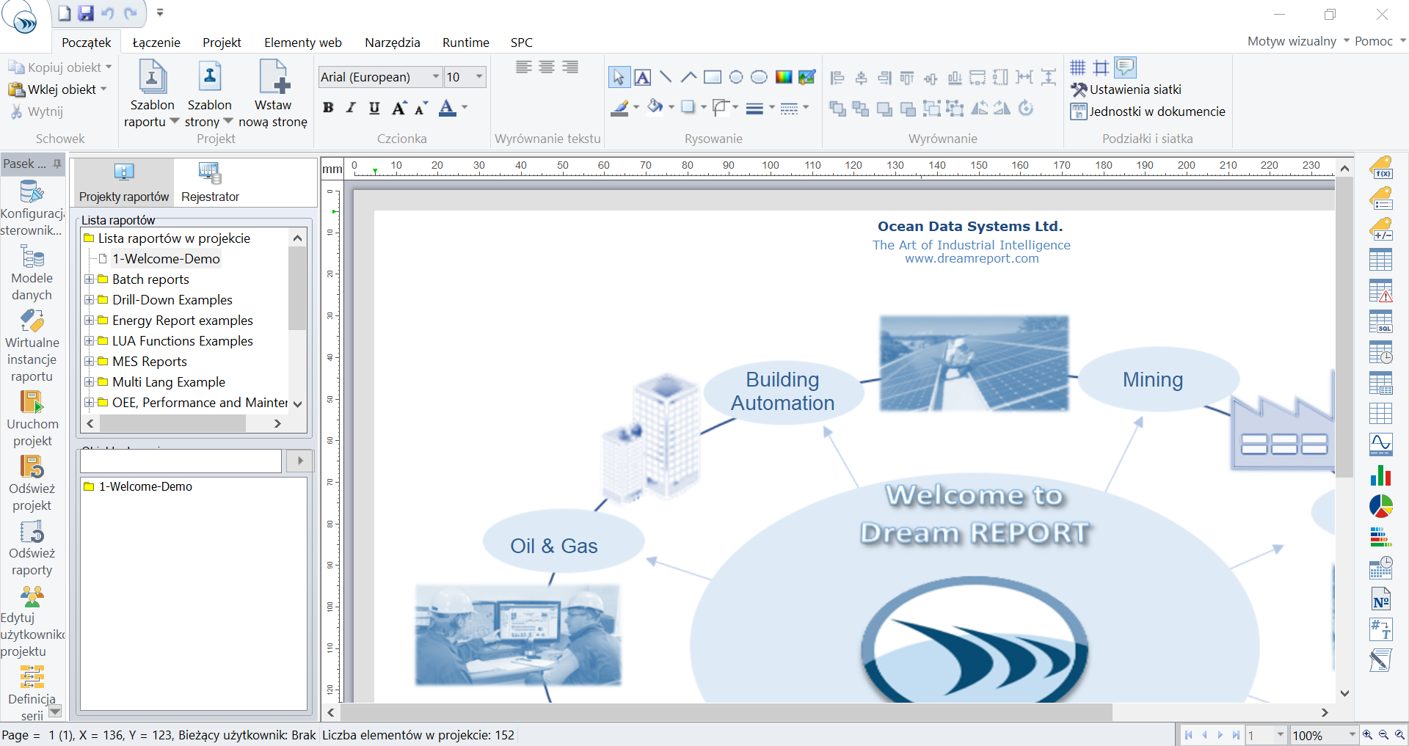The width and height of the screenshot is (1409, 746).
Task: Click the object search input field
Action: tap(181, 461)
